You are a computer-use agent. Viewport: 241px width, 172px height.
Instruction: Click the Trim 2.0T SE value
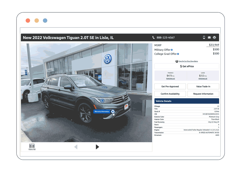(x=216, y=109)
